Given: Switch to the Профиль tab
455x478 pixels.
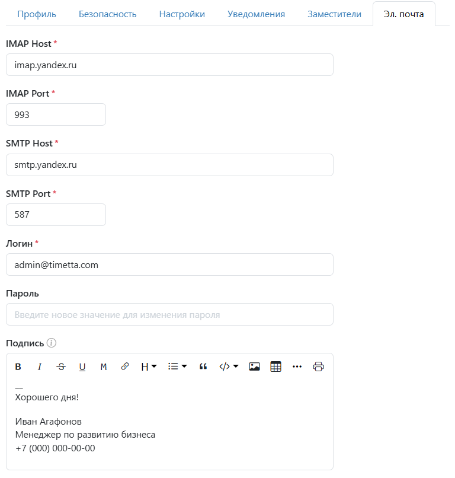Looking at the screenshot, I should (36, 14).
